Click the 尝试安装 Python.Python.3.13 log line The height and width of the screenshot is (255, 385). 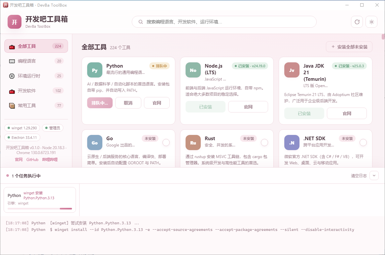(72, 223)
